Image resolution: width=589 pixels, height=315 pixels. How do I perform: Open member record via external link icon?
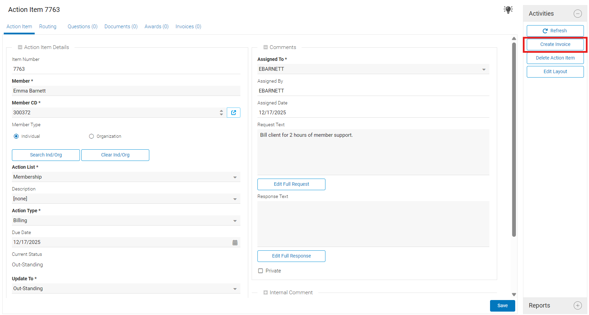(234, 113)
